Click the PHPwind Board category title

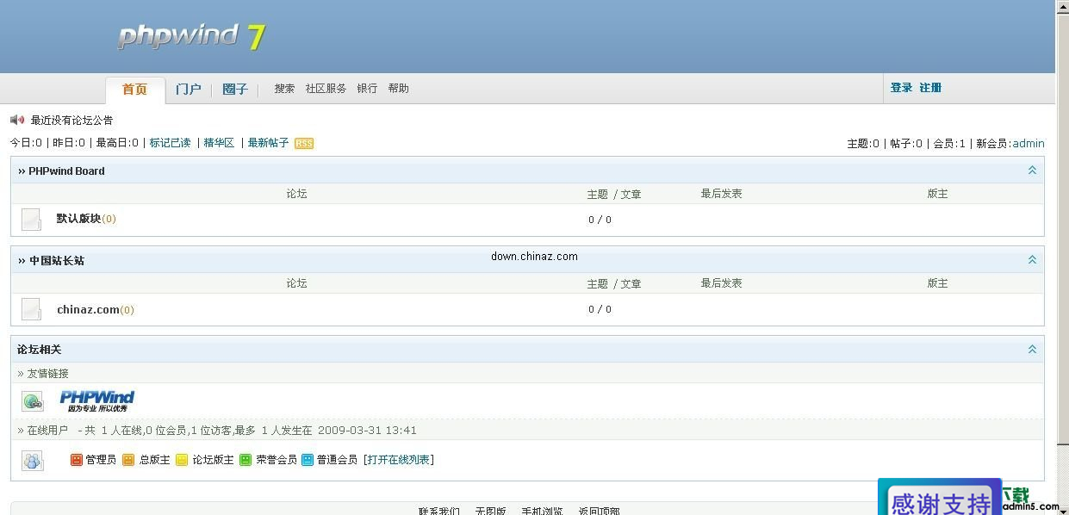tap(66, 171)
